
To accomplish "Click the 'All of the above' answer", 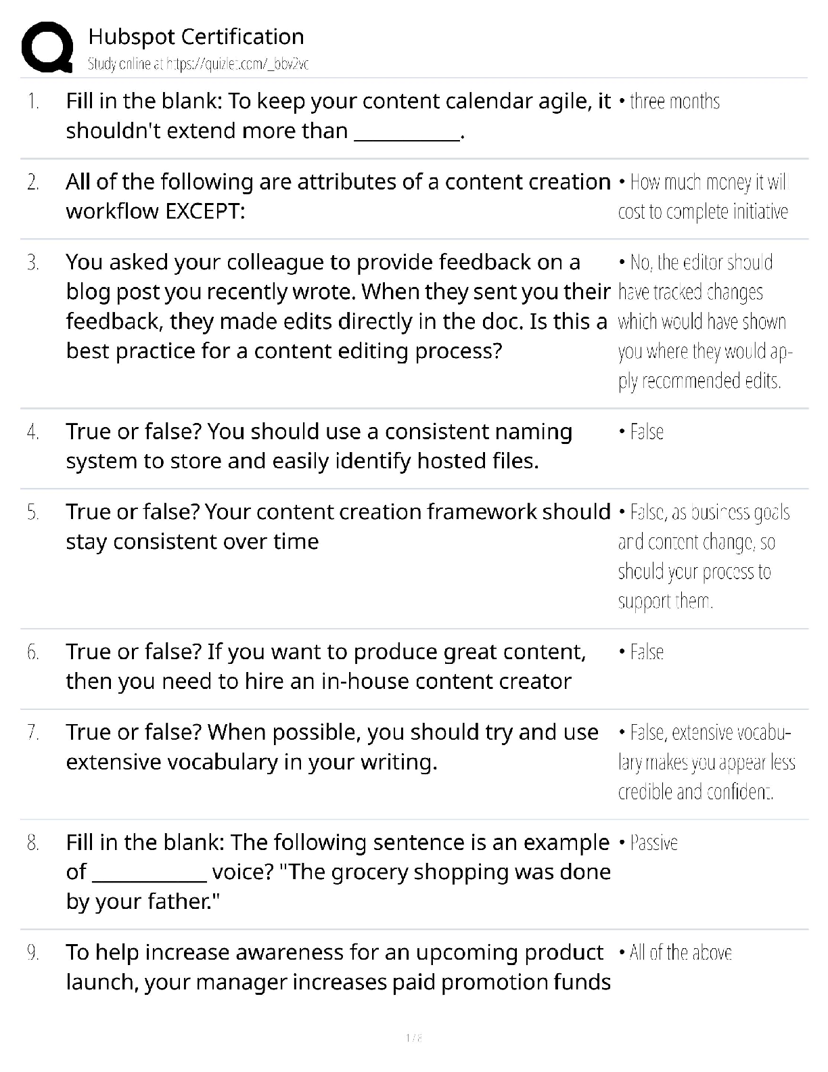I will 675,953.
